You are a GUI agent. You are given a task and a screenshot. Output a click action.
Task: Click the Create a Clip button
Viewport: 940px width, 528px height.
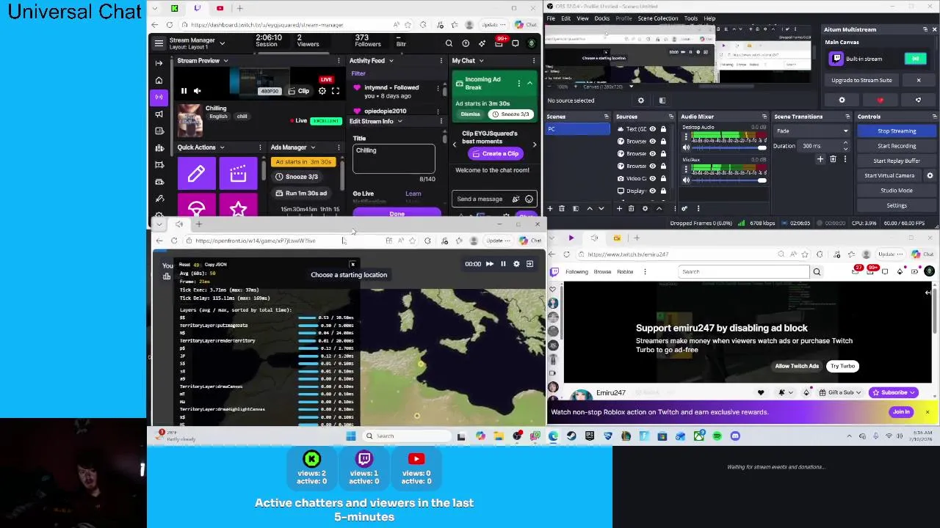496,153
